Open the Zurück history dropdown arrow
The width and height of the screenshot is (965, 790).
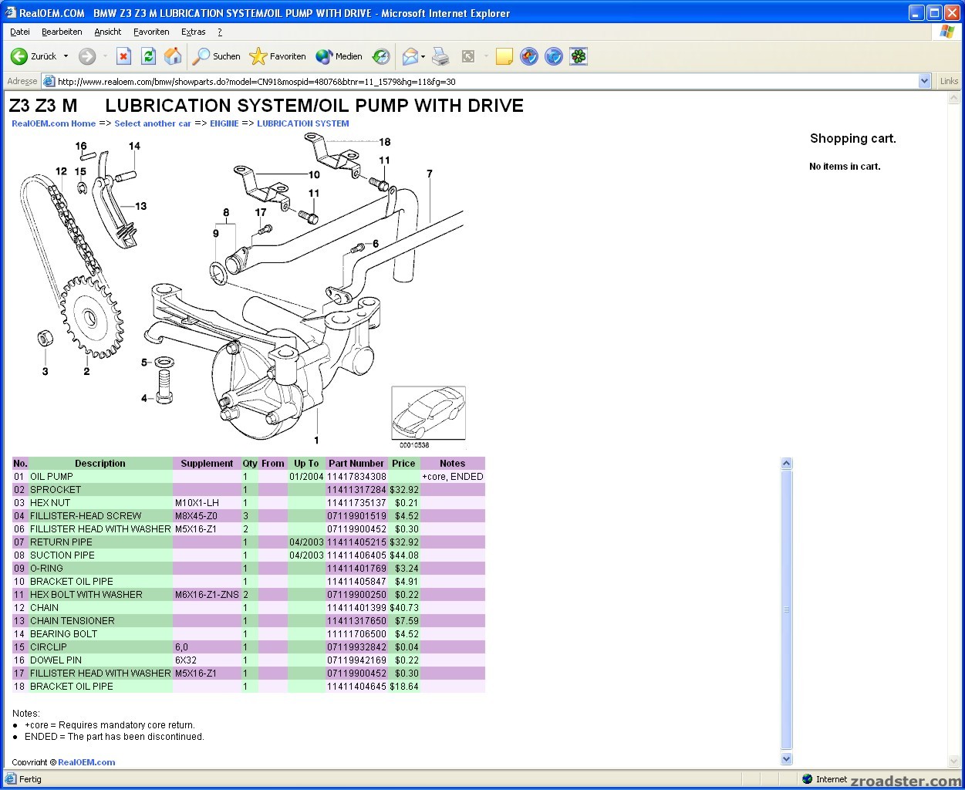click(66, 56)
